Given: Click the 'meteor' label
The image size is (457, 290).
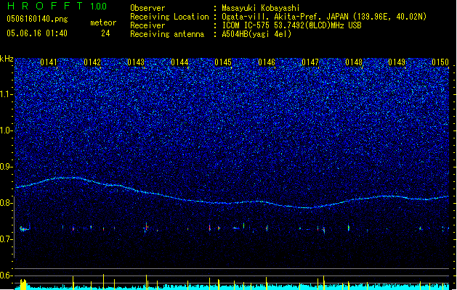Looking at the screenshot, I should tap(103, 22).
